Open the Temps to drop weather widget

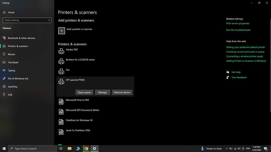coord(211,148)
